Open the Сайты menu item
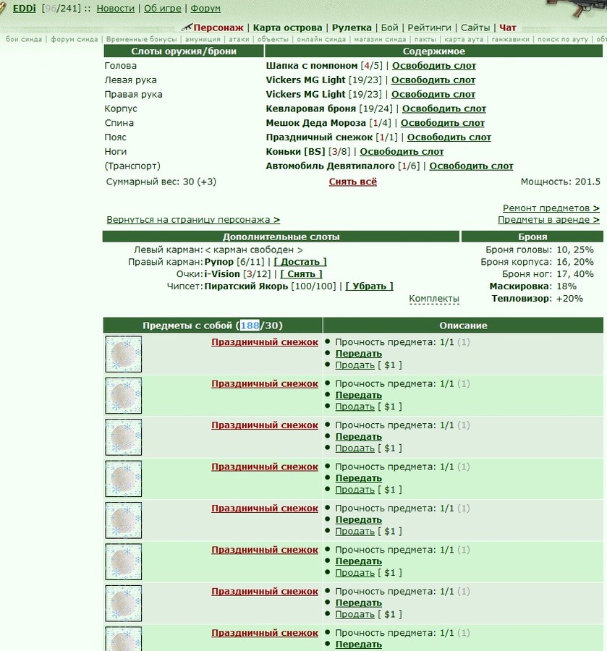 [x=475, y=27]
